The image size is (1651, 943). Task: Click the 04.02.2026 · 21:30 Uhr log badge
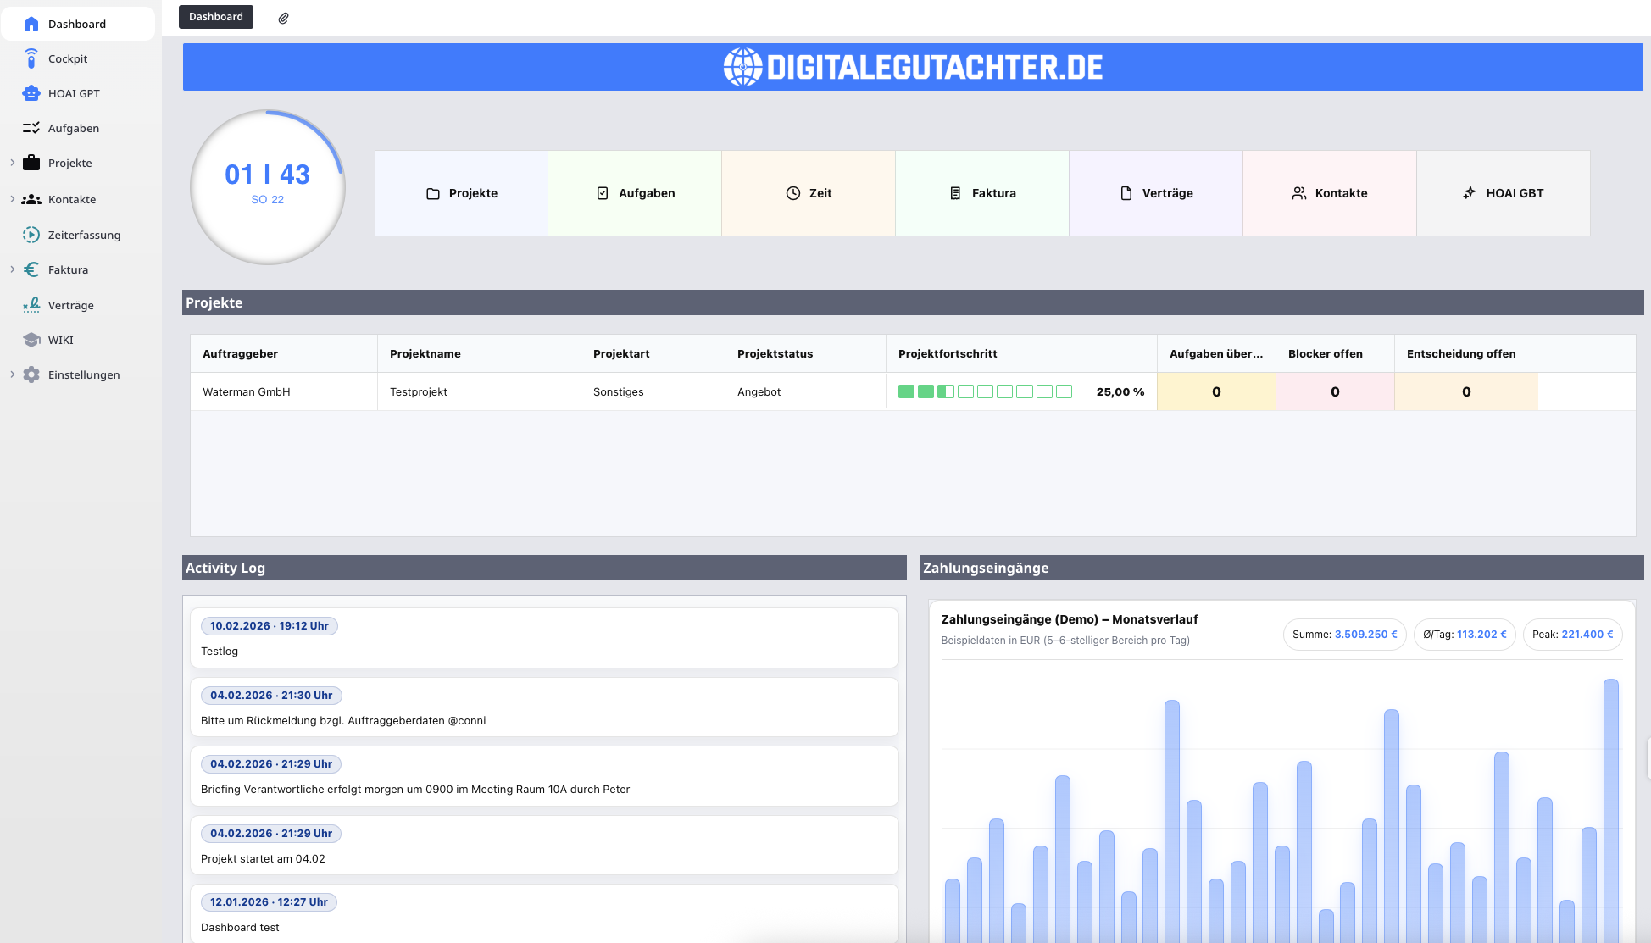(271, 696)
